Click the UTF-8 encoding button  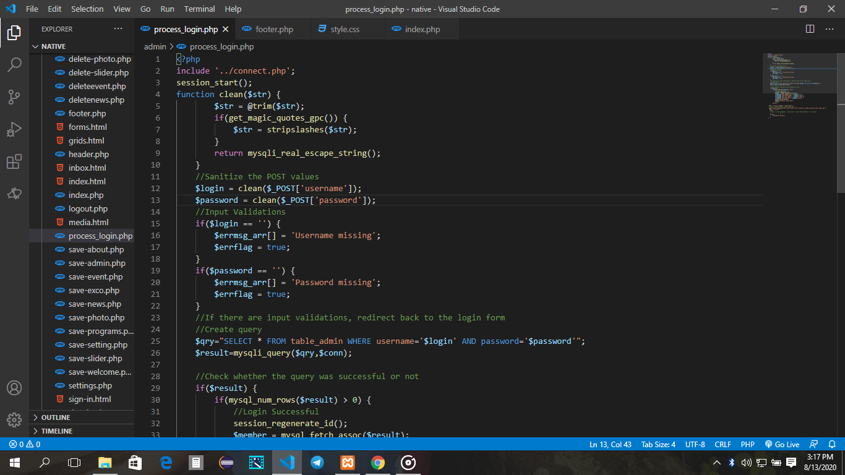pyautogui.click(x=695, y=444)
